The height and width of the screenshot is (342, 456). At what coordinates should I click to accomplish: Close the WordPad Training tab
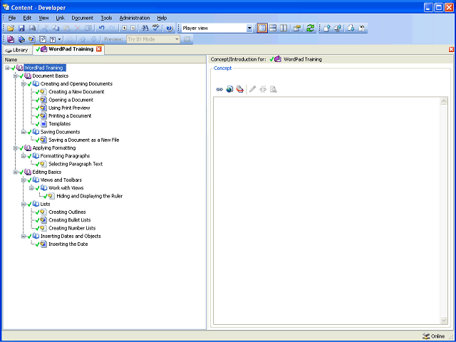coord(98,49)
